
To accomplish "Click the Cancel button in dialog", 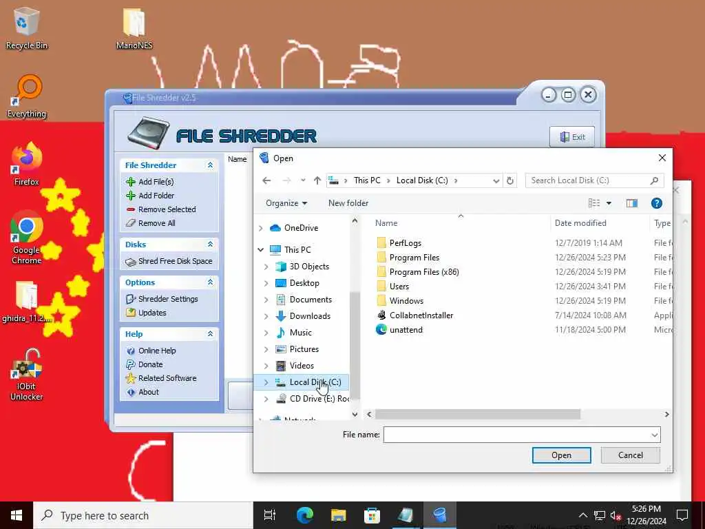I will pyautogui.click(x=631, y=455).
